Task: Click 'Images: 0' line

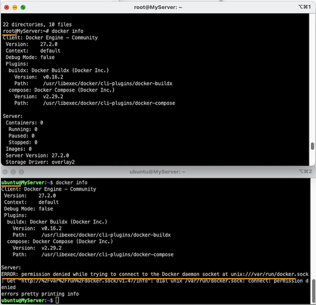Action: [x=19, y=149]
